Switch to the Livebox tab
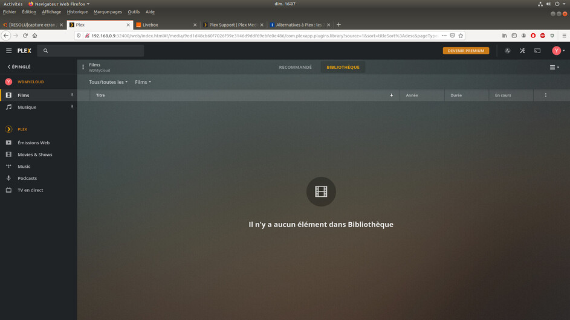This screenshot has height=320, width=570. click(166, 25)
